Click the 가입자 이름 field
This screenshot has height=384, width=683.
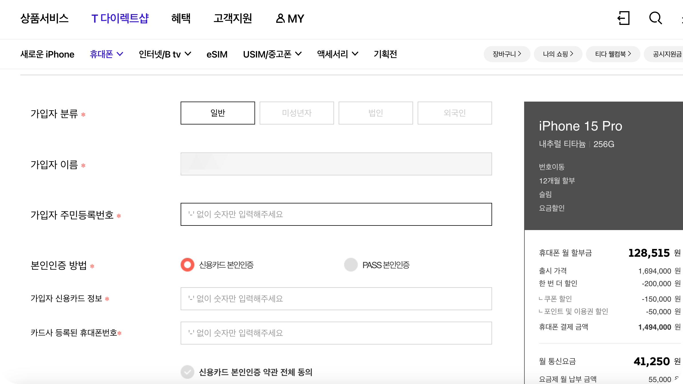336,164
